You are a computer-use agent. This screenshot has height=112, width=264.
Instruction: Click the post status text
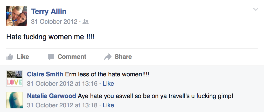(x=50, y=37)
